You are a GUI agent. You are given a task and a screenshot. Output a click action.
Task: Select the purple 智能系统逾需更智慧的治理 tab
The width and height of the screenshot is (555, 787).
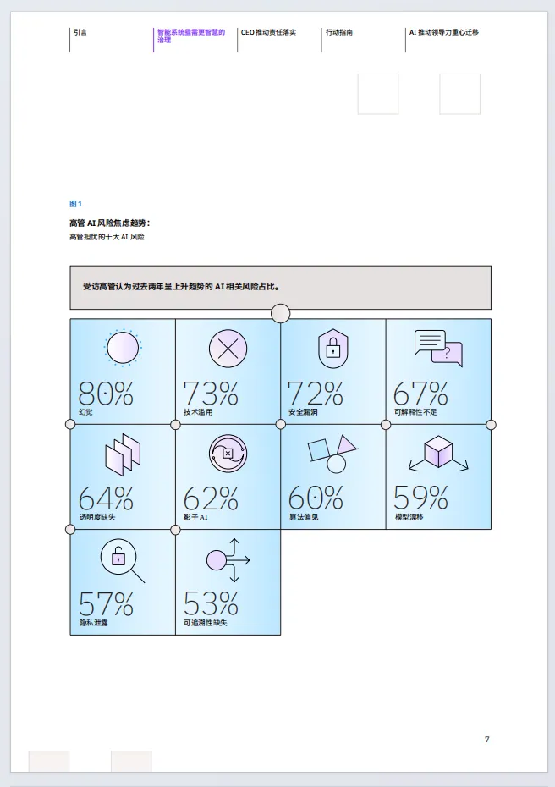click(191, 36)
